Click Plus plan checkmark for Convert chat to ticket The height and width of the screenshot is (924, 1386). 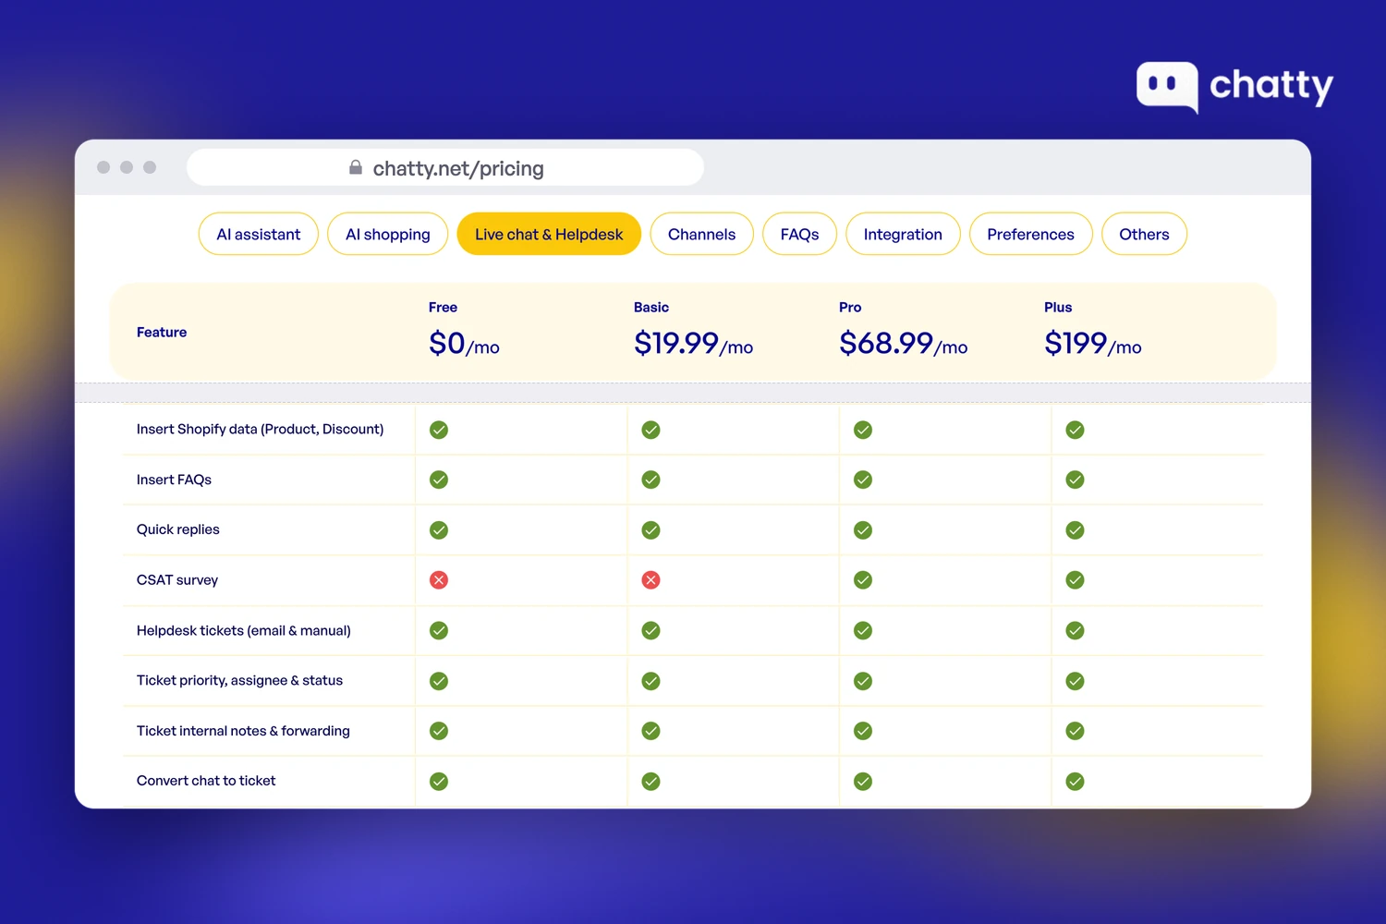1076,782
